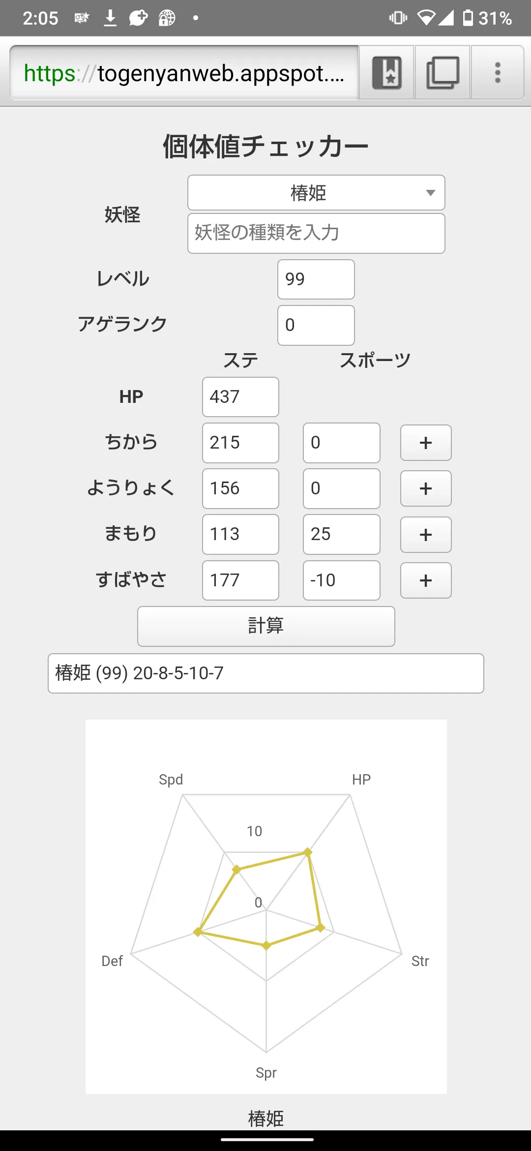Open the browser tabs switcher icon
This screenshot has width=531, height=1151.
442,72
